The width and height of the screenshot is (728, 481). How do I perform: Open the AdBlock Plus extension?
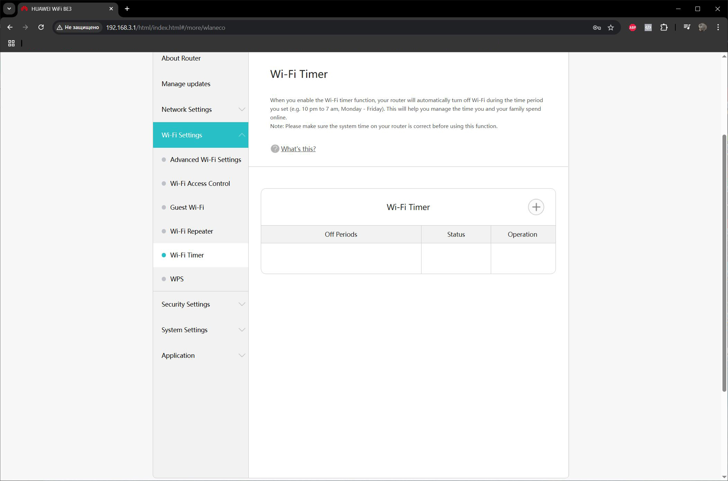[x=632, y=27]
